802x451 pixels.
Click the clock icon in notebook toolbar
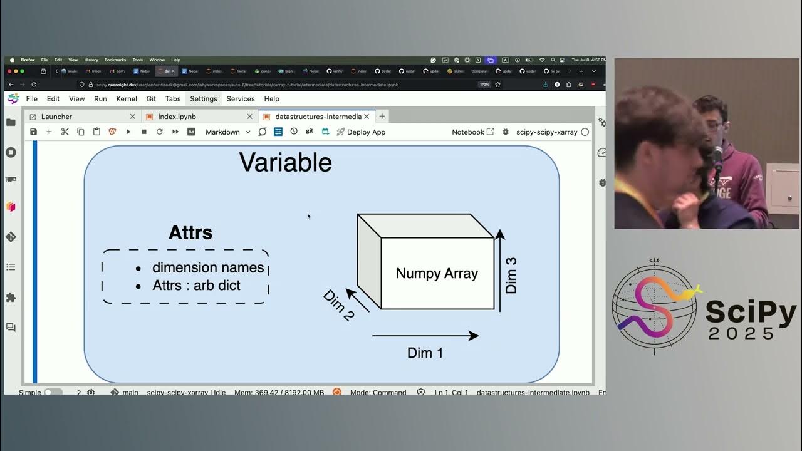coord(294,132)
